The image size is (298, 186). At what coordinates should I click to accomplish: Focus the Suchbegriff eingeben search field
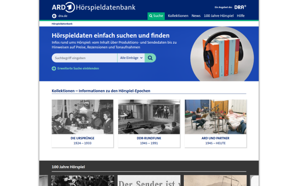[84, 58]
